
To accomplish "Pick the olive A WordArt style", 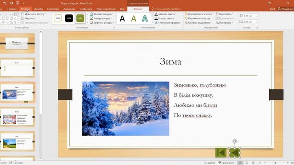I will click(x=134, y=18).
